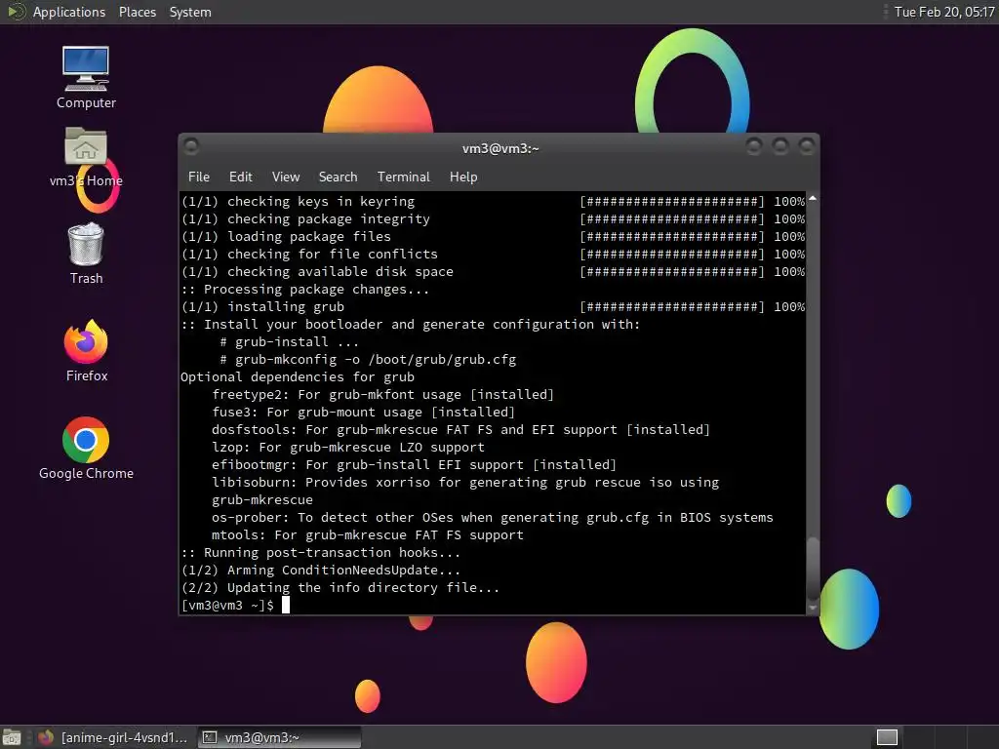Click the clock showing Tue Feb 20, 05:17
Viewport: 999px width, 749px height.
pyautogui.click(x=944, y=12)
